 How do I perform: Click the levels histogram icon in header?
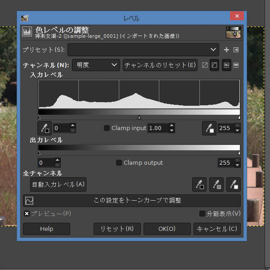tap(27, 31)
